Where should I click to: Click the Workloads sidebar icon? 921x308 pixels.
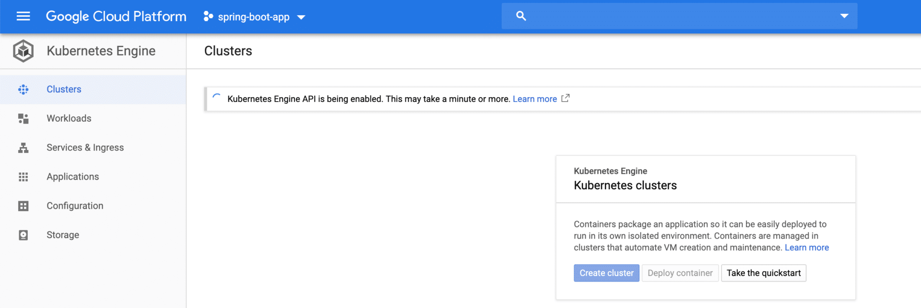[23, 119]
